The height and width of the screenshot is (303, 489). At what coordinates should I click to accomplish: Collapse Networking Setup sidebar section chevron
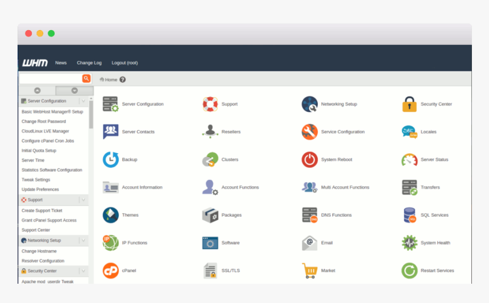pyautogui.click(x=83, y=240)
